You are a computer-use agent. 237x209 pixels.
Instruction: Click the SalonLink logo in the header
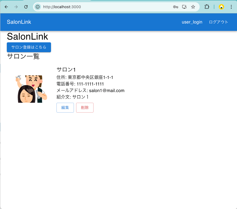[19, 22]
